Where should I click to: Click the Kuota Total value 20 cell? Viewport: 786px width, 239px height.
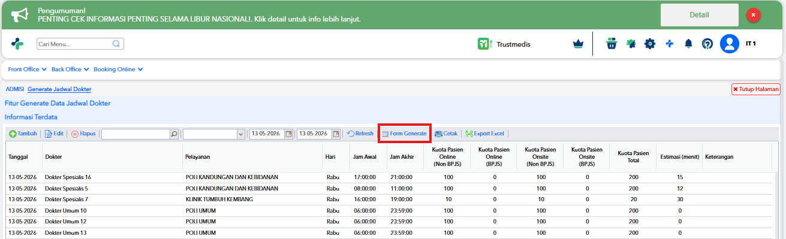pos(633,199)
